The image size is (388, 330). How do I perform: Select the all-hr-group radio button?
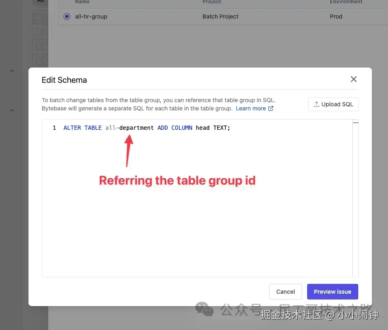coord(67,16)
